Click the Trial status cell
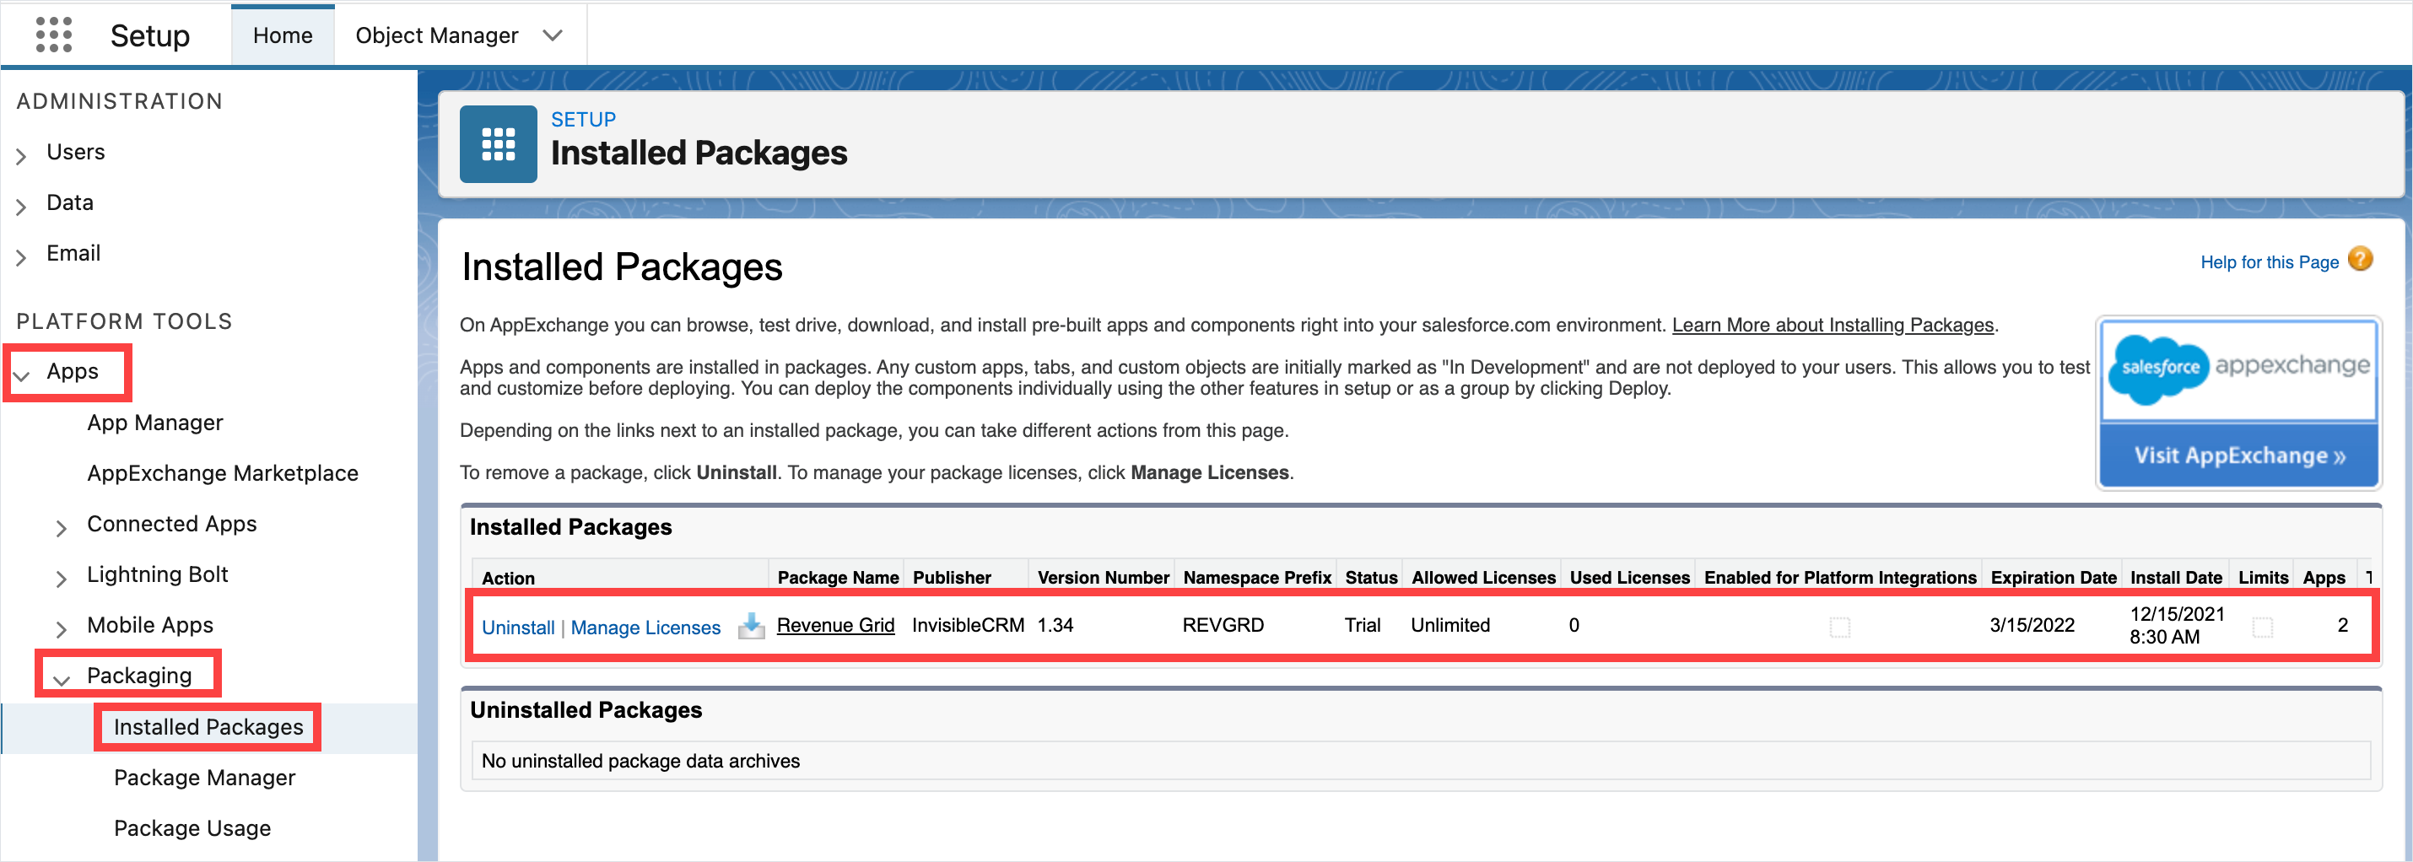This screenshot has height=862, width=2413. click(1362, 624)
